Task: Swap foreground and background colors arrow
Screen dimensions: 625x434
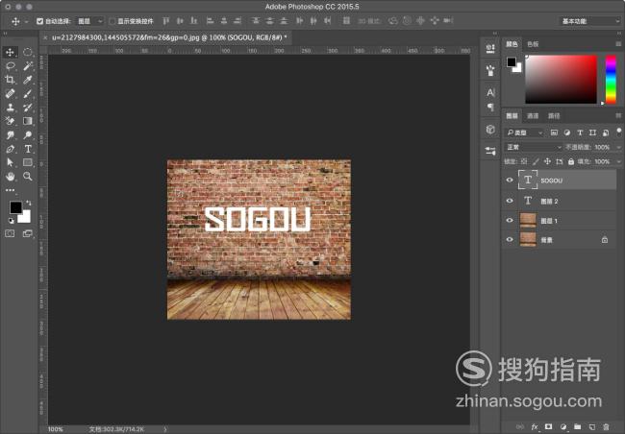Action: [28, 203]
